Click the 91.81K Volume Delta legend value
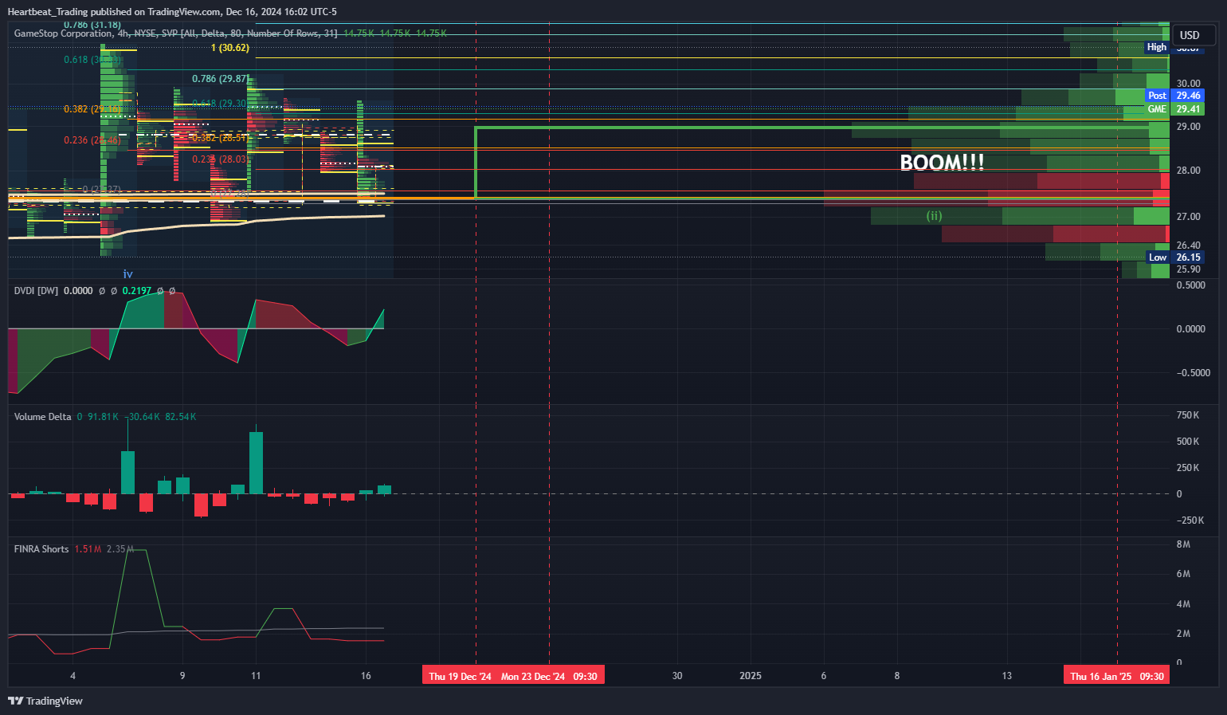This screenshot has height=715, width=1227. (103, 417)
